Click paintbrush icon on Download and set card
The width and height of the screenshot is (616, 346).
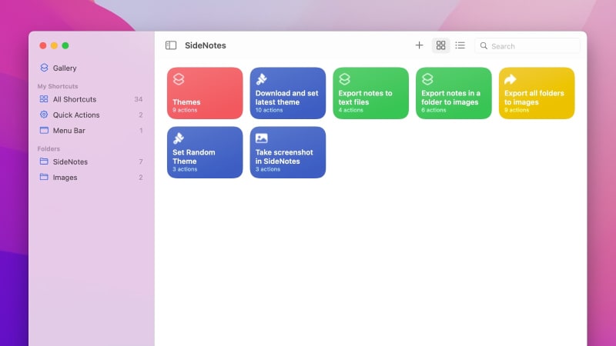point(262,79)
